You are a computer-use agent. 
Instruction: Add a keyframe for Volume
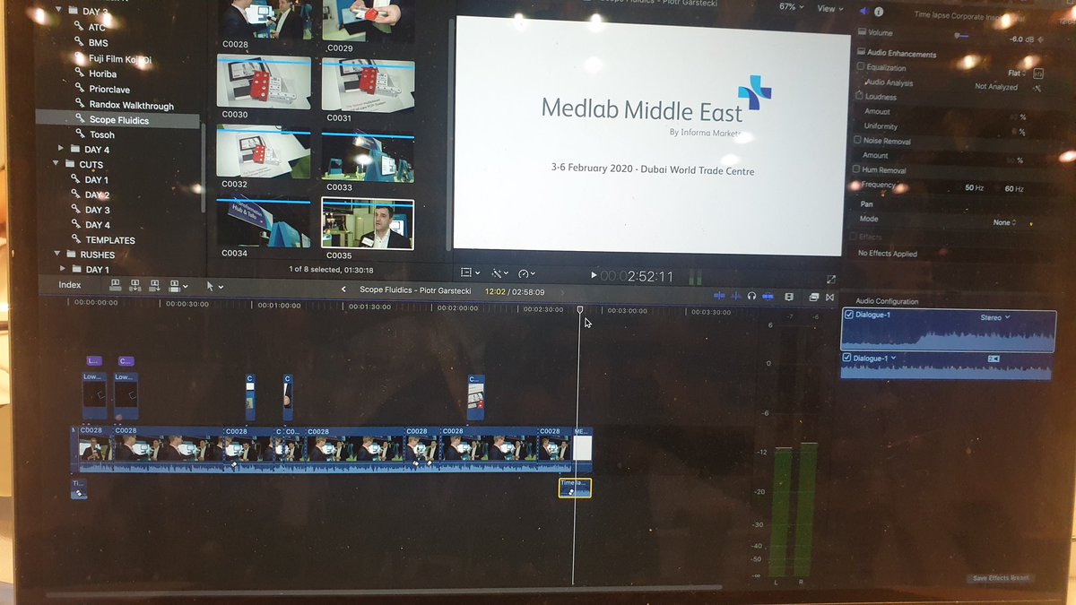(x=1039, y=38)
